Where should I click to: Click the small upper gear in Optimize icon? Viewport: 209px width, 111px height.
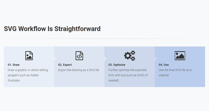[133, 53]
